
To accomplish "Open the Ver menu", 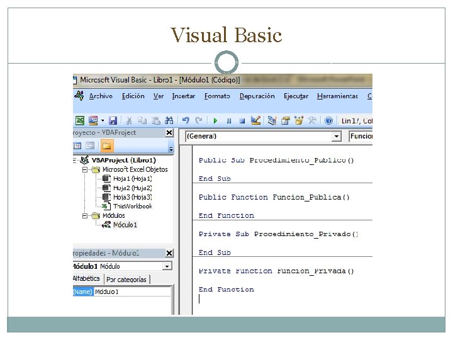I will [x=159, y=96].
